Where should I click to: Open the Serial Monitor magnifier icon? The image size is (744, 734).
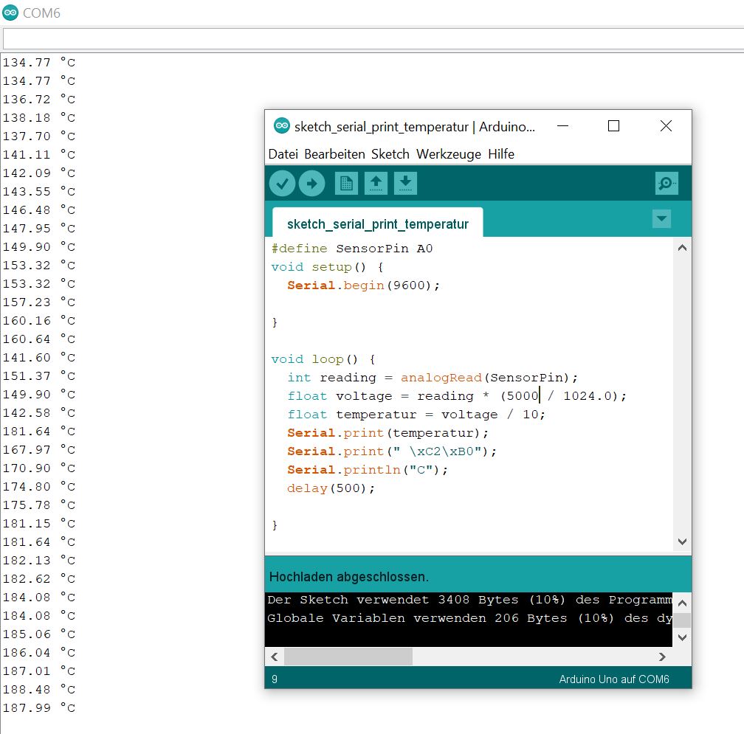(x=666, y=183)
